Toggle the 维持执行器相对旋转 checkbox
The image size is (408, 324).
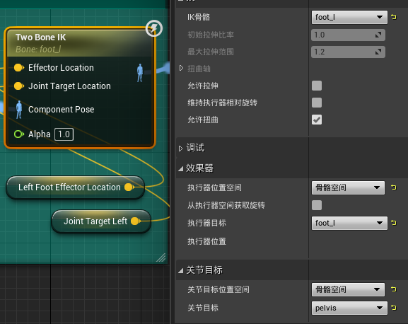click(317, 103)
